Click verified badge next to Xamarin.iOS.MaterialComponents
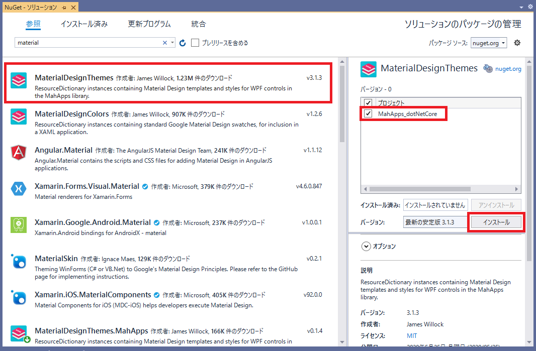The height and width of the screenshot is (351, 536). point(156,295)
